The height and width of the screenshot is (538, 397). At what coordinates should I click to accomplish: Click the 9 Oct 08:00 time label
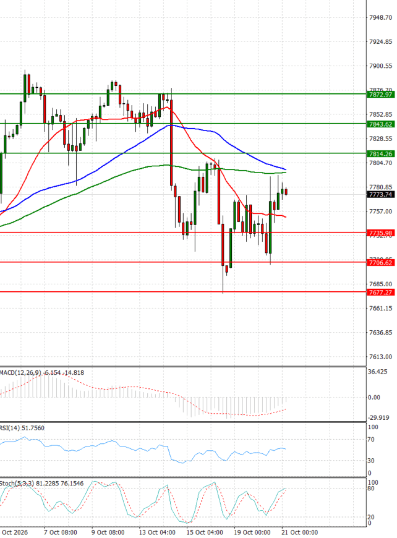pos(108,532)
